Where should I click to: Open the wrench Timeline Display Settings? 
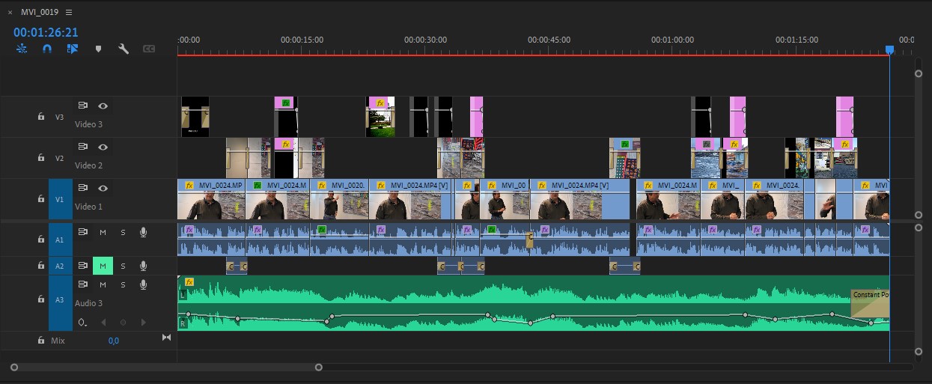click(x=124, y=49)
